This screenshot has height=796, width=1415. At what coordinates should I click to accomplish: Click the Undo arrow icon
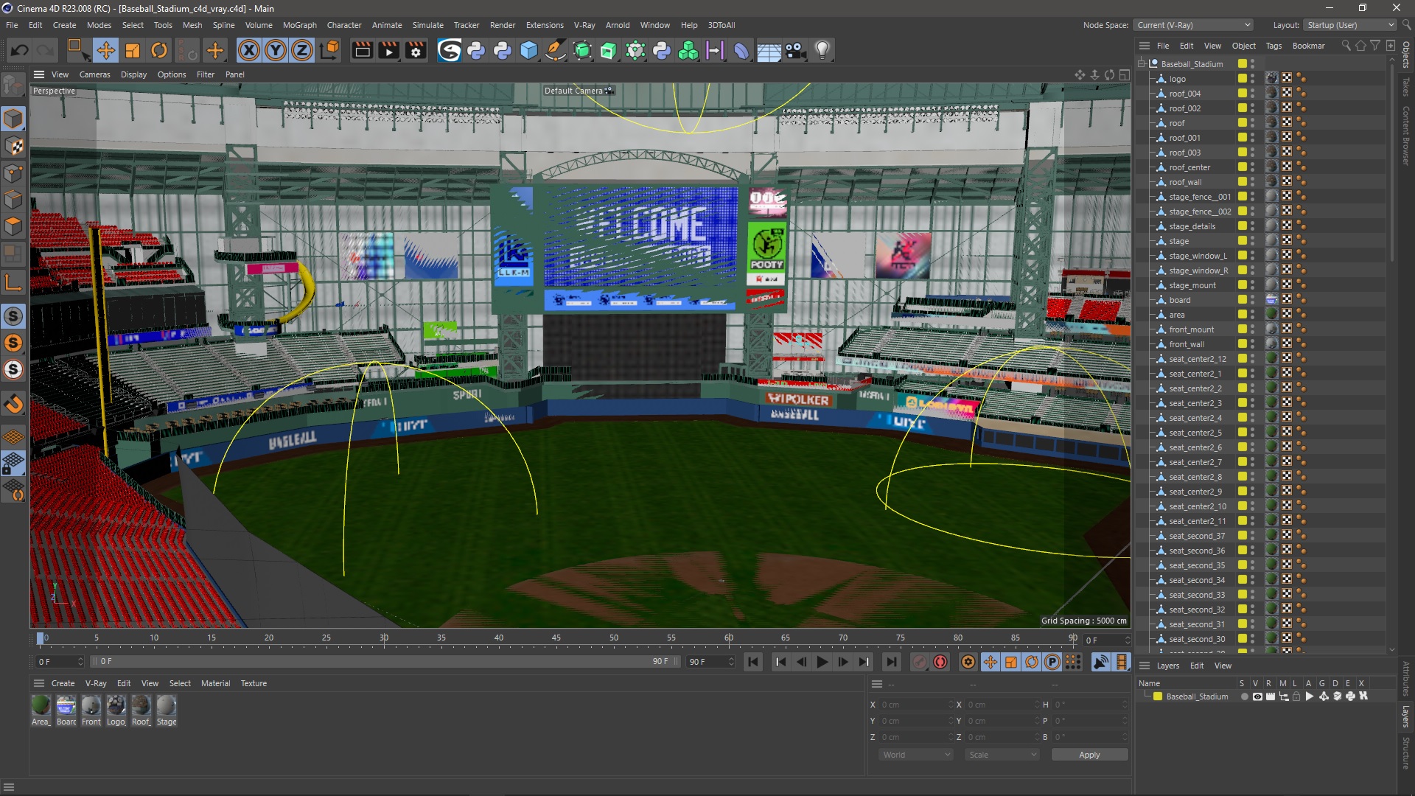tap(20, 50)
